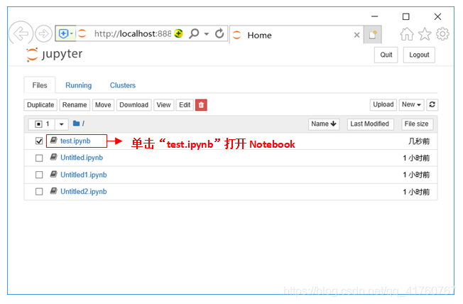
Task: Check the Untitled1.ipynb checkbox
Action: click(39, 175)
